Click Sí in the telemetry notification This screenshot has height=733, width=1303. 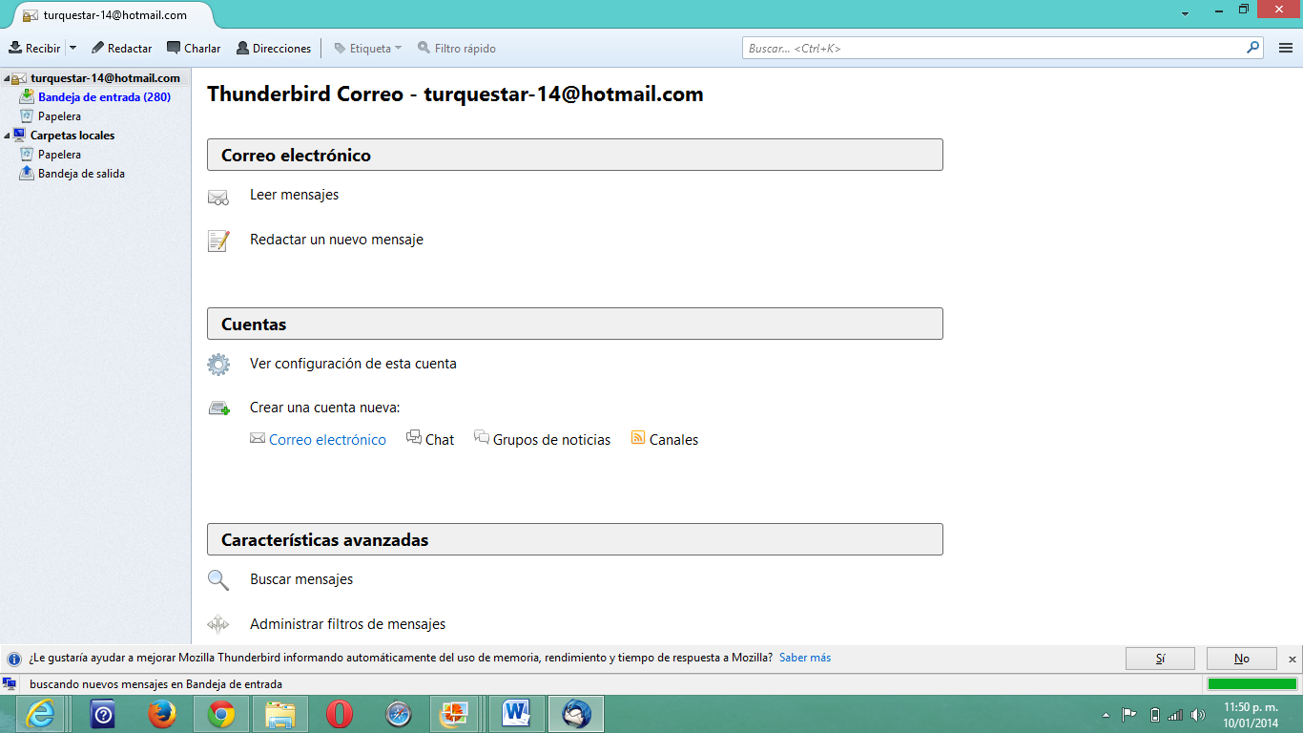[1160, 659]
